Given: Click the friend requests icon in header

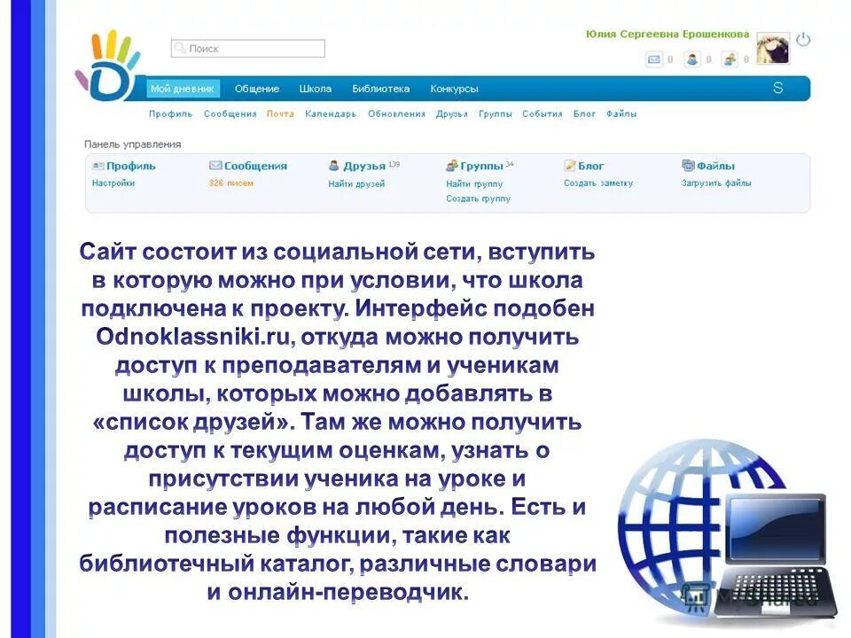Looking at the screenshot, I should pyautogui.click(x=692, y=58).
